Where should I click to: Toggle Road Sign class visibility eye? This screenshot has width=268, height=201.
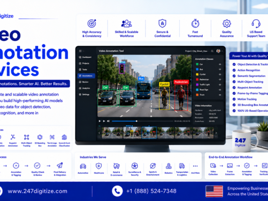tap(220, 90)
